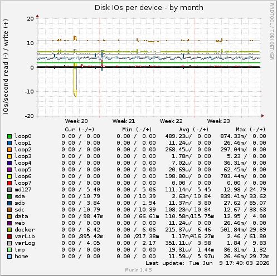Click the web purple color swatch
Screen dimensions: 277x276
click(9, 223)
